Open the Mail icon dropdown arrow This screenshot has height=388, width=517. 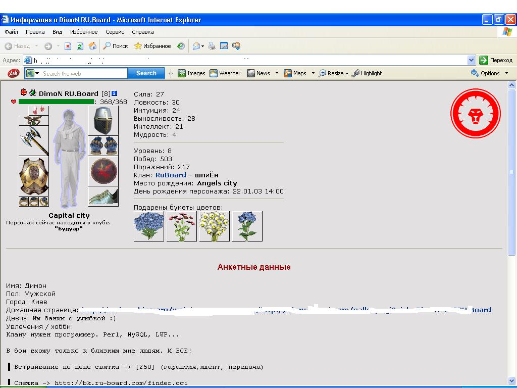(203, 46)
